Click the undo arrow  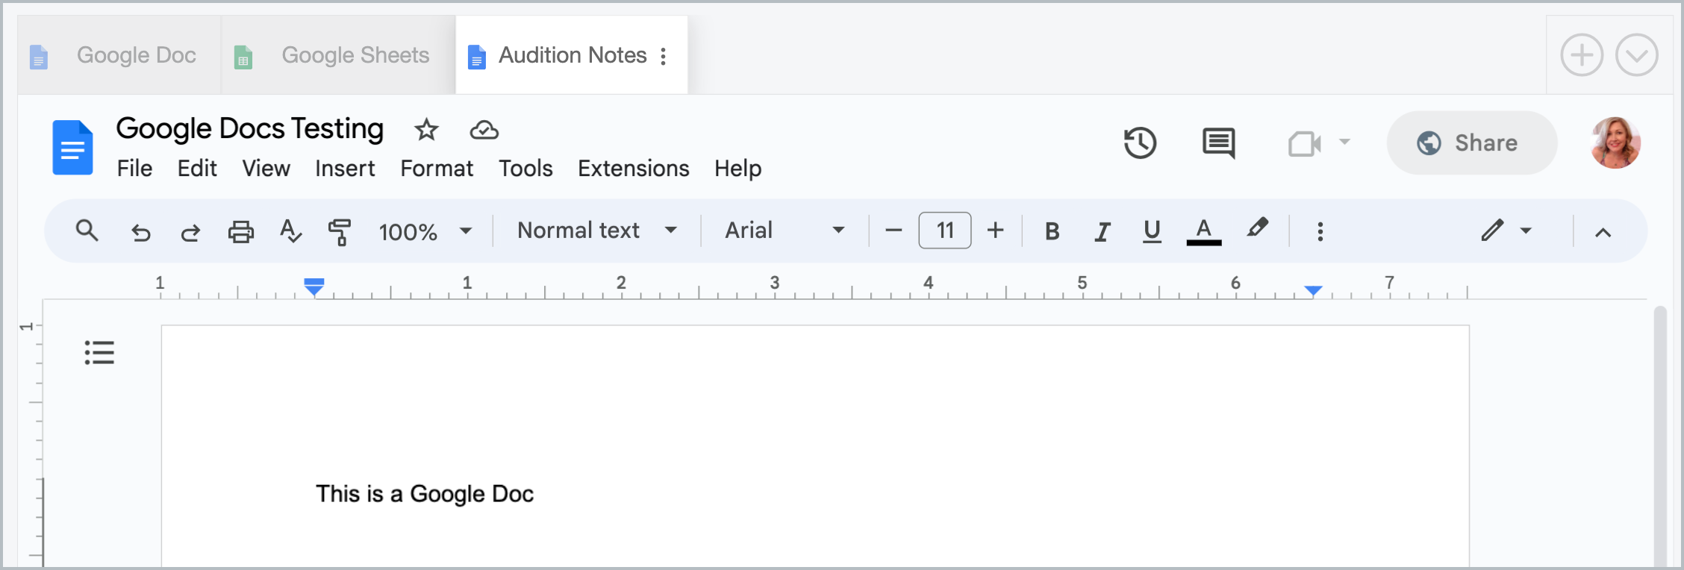point(140,232)
